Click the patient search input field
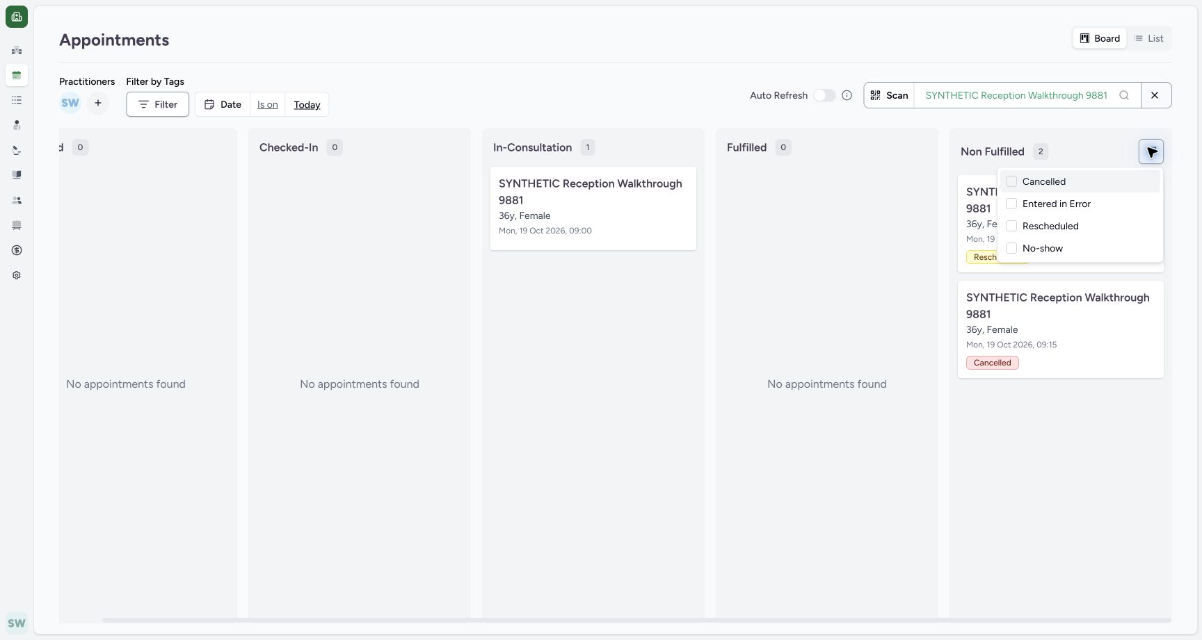Viewport: 1202px width, 640px height. (1016, 95)
